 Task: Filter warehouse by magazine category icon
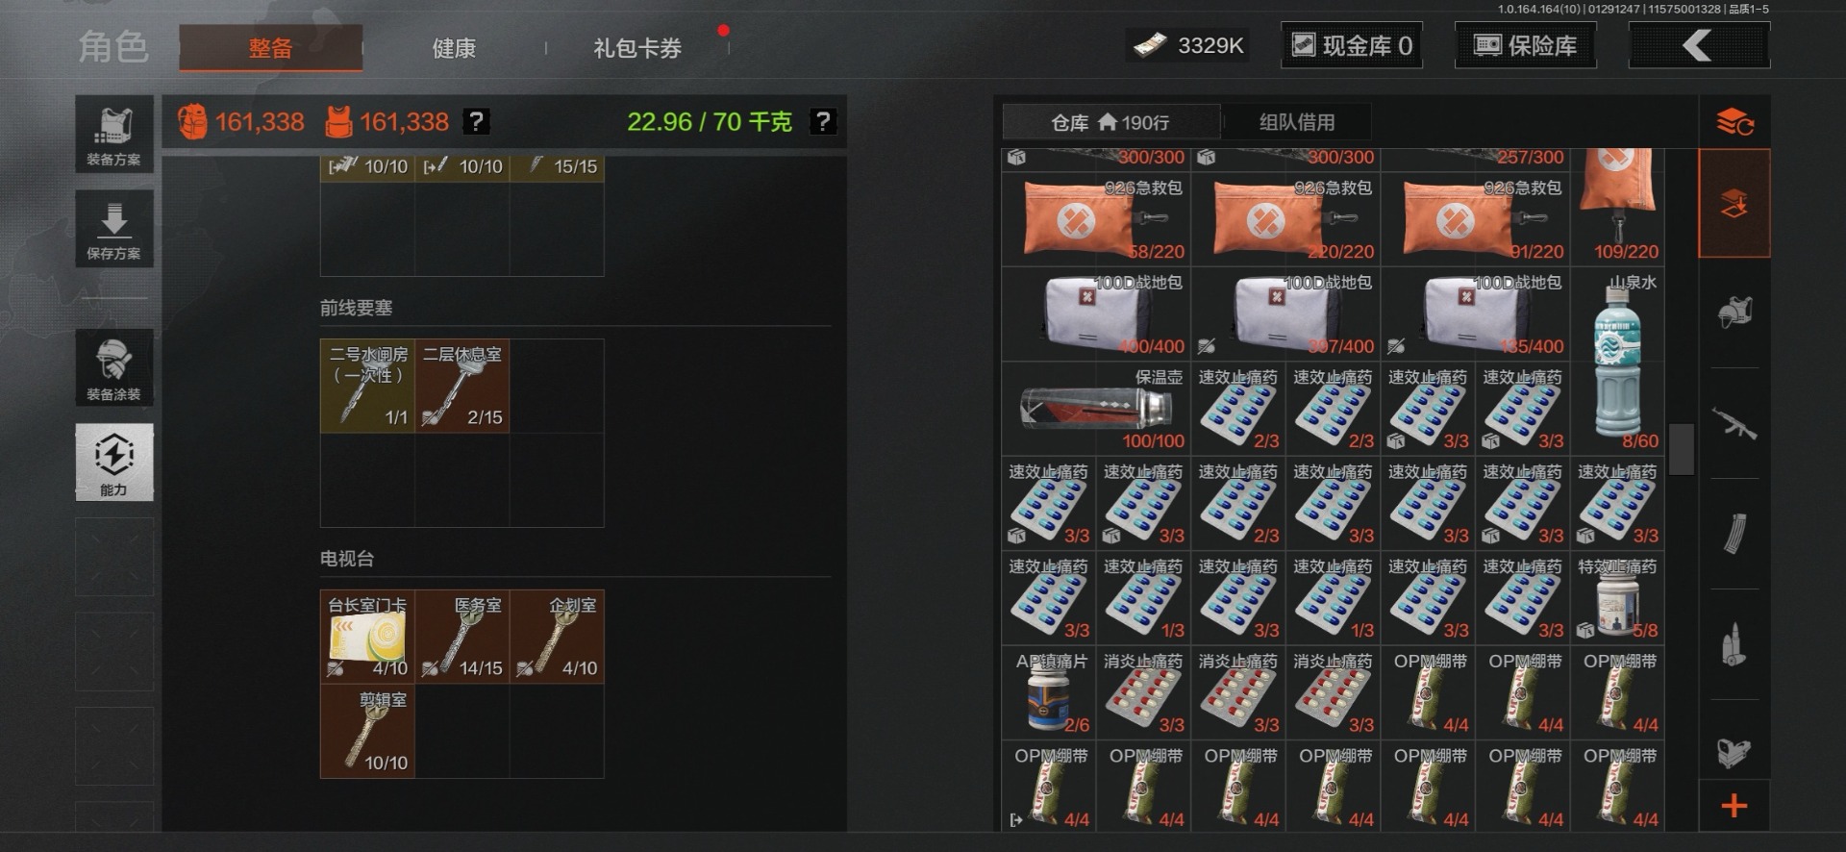(x=1734, y=534)
